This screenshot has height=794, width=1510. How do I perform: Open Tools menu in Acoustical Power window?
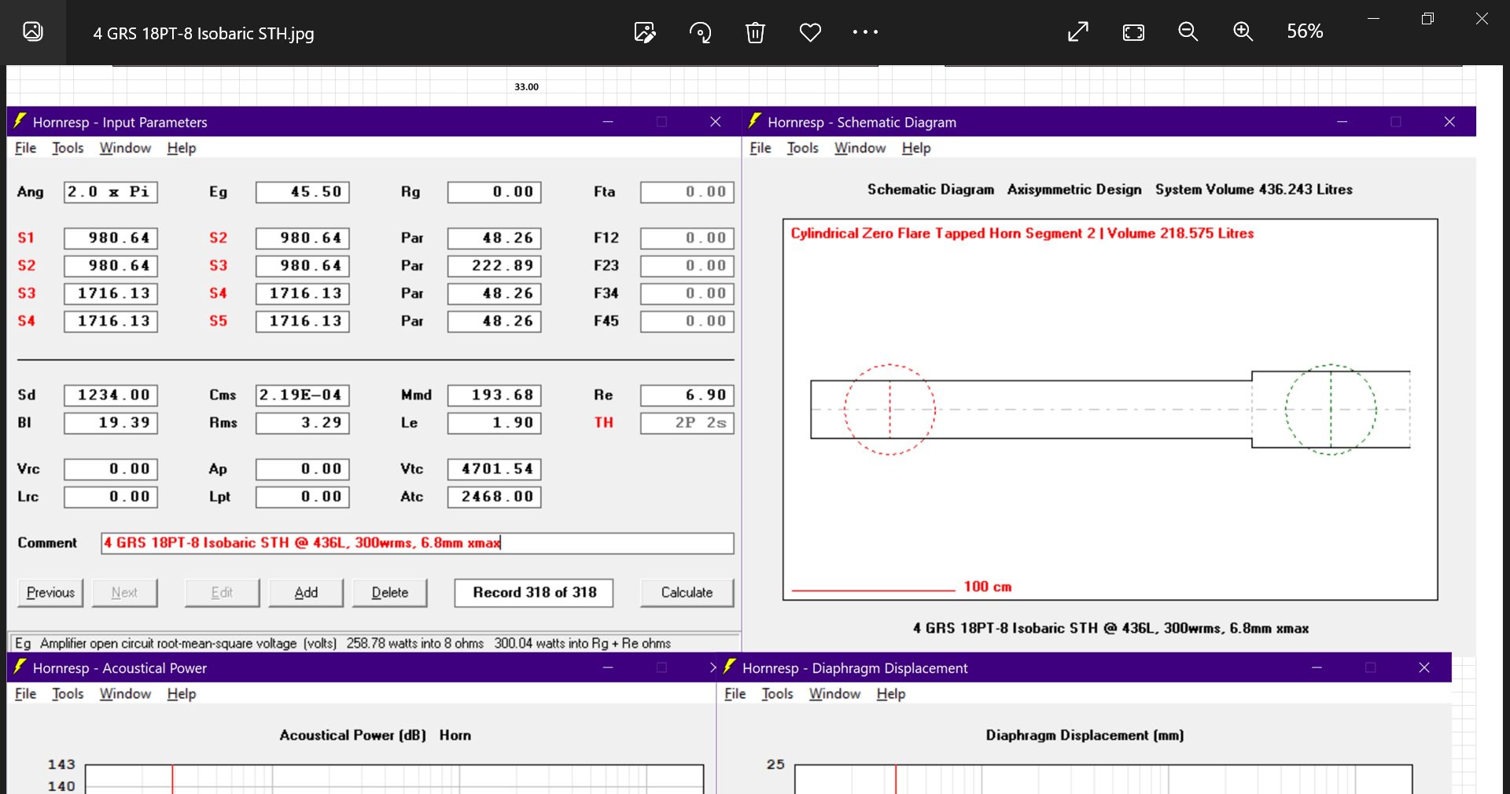[68, 693]
